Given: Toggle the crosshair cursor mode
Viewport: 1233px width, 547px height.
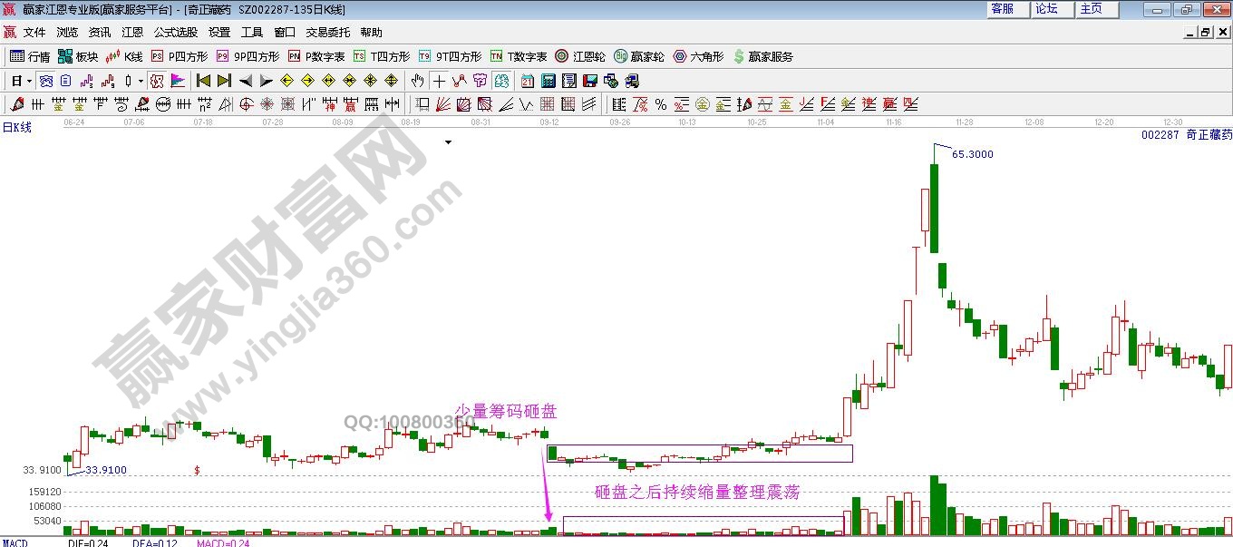Looking at the screenshot, I should tap(439, 81).
